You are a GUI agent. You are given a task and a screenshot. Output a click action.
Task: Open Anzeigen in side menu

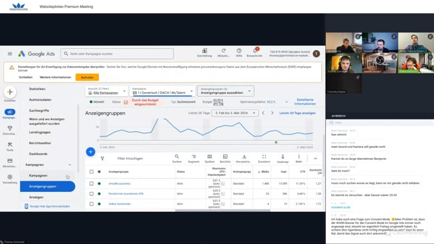pos(36,197)
